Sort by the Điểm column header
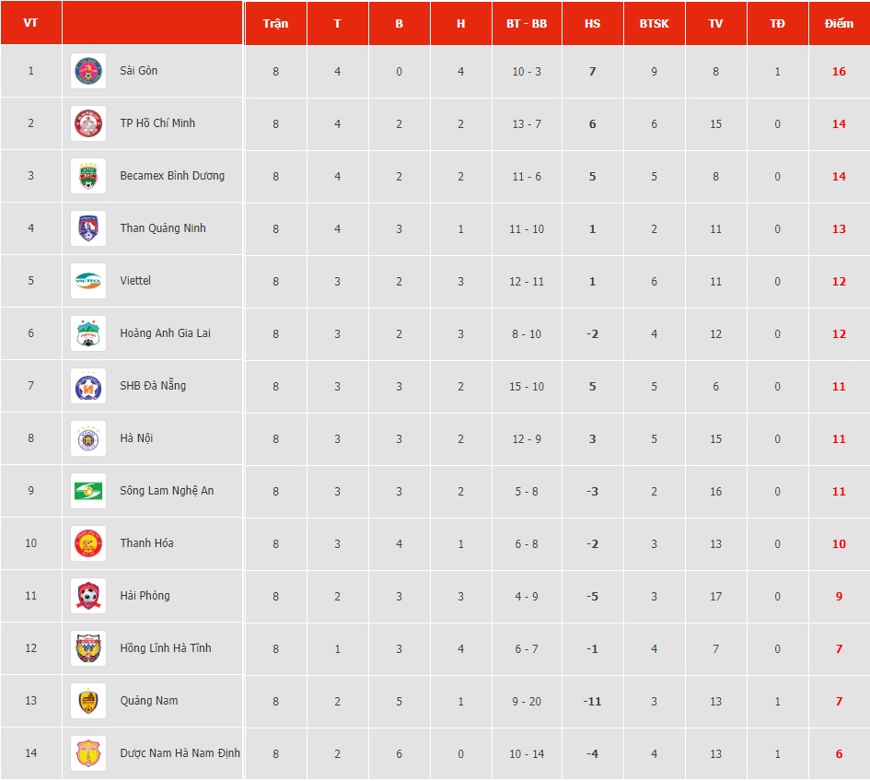The height and width of the screenshot is (781, 870). tap(839, 23)
